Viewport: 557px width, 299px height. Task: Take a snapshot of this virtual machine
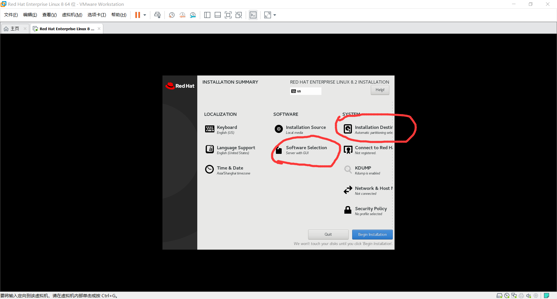tap(172, 15)
